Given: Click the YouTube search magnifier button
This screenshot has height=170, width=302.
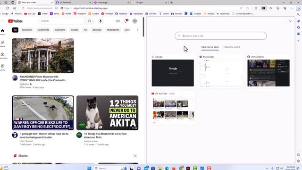Looking at the screenshot, I should pos(90,21).
